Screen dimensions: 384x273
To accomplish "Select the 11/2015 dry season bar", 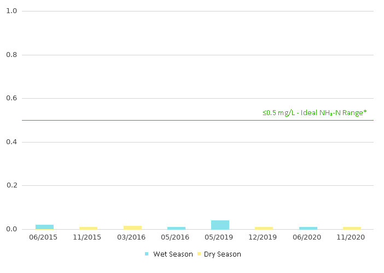I will tap(88, 228).
